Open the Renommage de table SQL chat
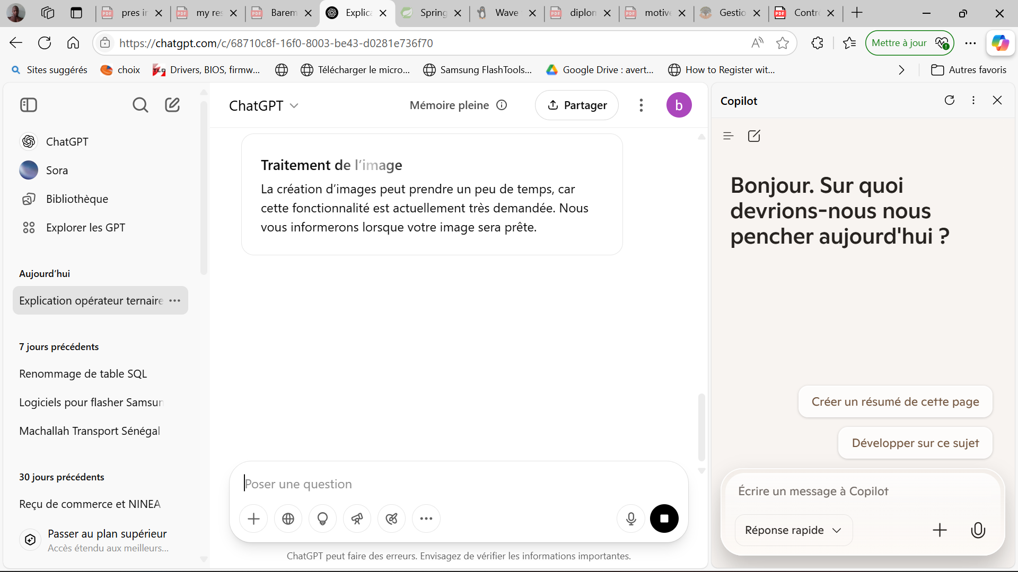 [x=83, y=374]
